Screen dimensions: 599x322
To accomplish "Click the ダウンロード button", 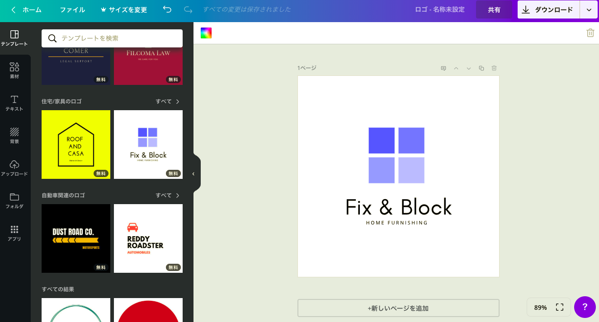I will click(549, 9).
